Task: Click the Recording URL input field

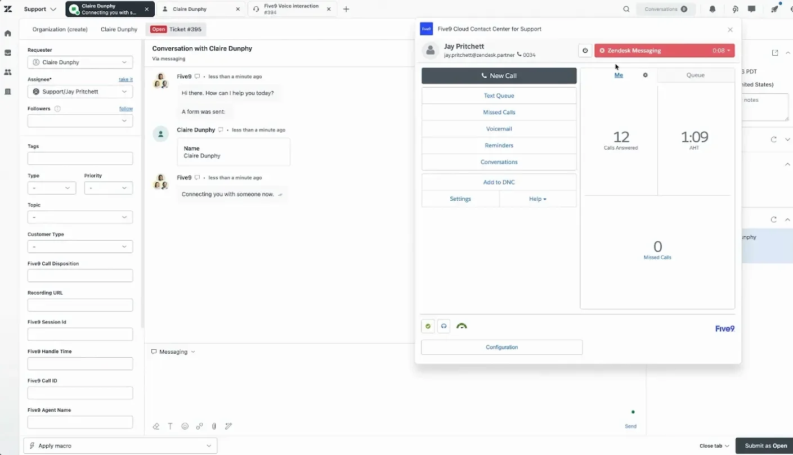Action: (x=80, y=305)
